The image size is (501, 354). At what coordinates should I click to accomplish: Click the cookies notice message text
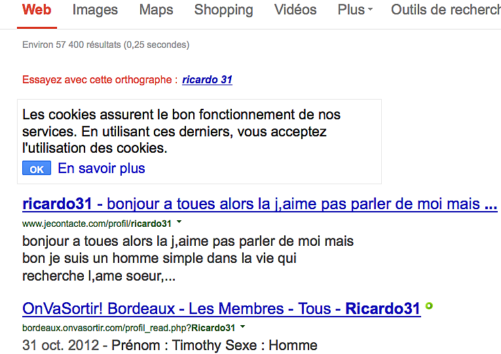[181, 131]
